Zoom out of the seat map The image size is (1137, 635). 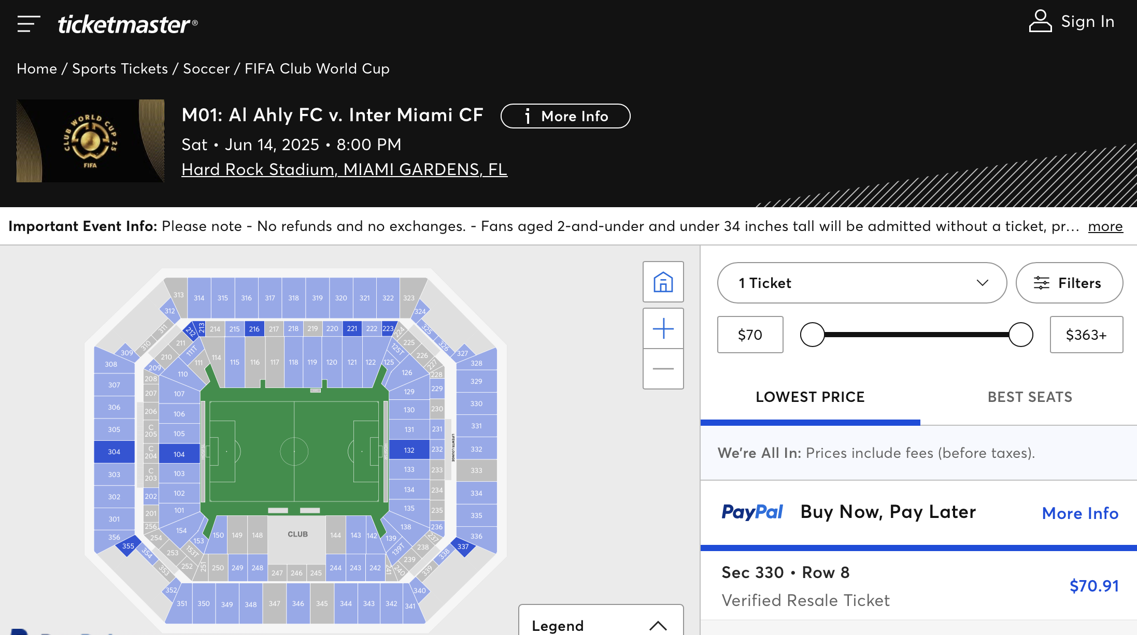663,369
